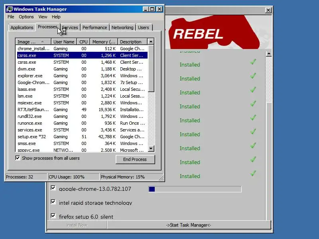Uncheck intel rapid storage technology checkbox
This screenshot has height=239, width=319.
53,202
